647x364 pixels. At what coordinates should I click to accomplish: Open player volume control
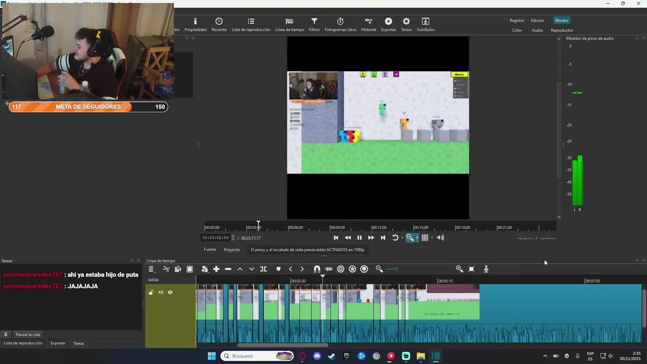pos(440,238)
